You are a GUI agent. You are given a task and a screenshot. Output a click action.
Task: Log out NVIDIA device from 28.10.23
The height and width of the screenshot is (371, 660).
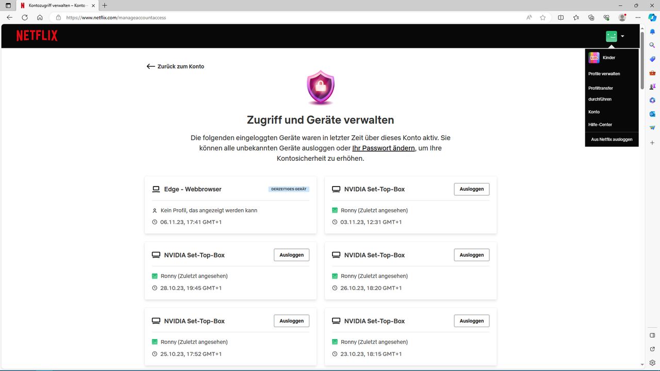(291, 255)
